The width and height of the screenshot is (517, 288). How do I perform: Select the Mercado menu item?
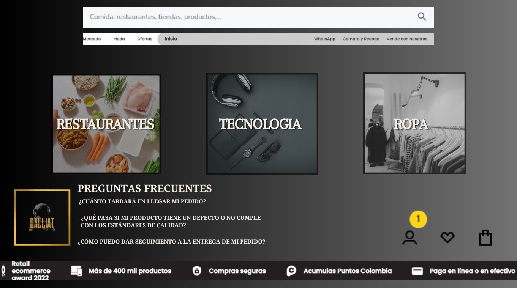tap(92, 39)
